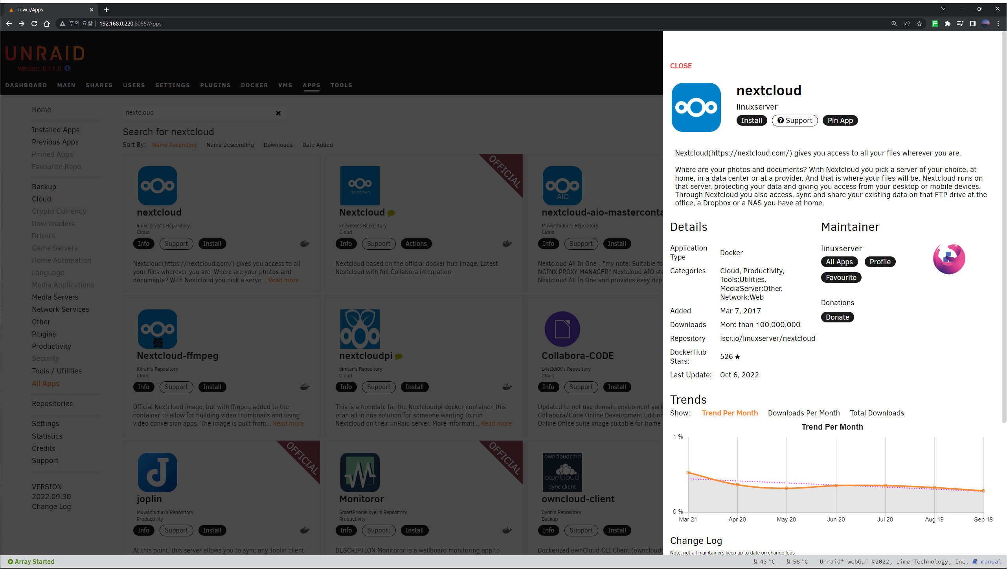Bookmark this page with star icon
1007x569 pixels.
(x=919, y=24)
